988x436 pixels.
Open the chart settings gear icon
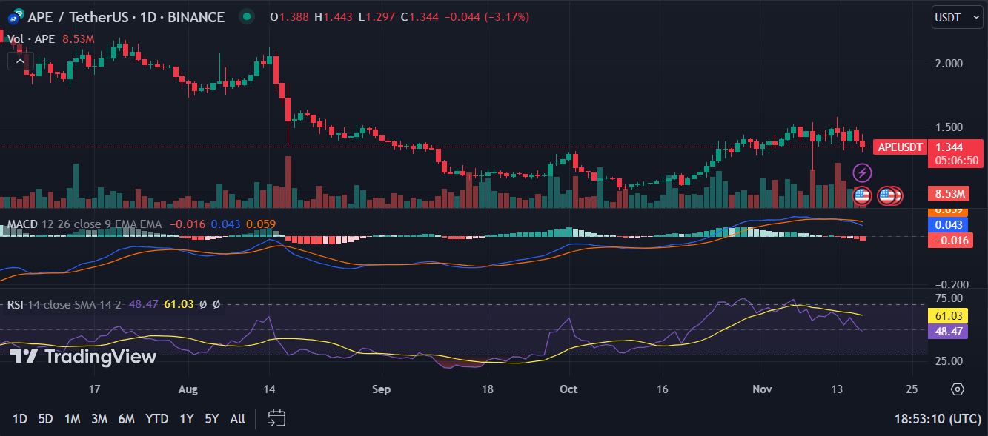pos(957,389)
